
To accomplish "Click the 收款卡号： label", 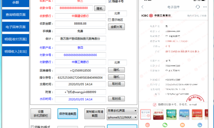I will 46,8.
